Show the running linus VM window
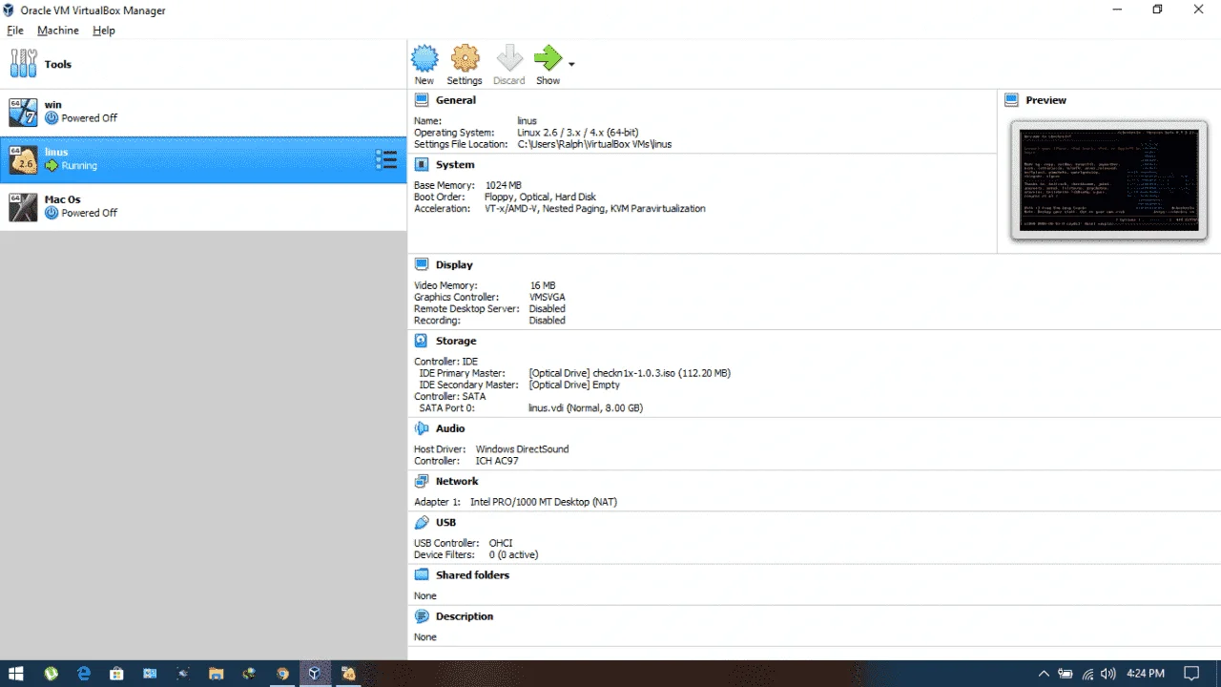Image resolution: width=1221 pixels, height=687 pixels. [548, 65]
